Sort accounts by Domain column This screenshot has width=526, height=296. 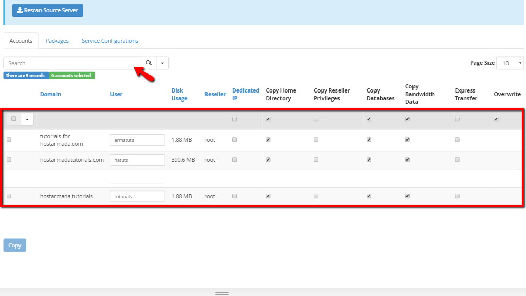pos(50,95)
